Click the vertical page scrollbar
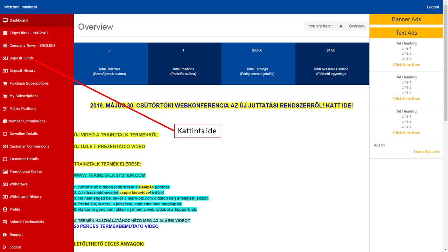This screenshot has width=448, height=252. tap(445, 70)
